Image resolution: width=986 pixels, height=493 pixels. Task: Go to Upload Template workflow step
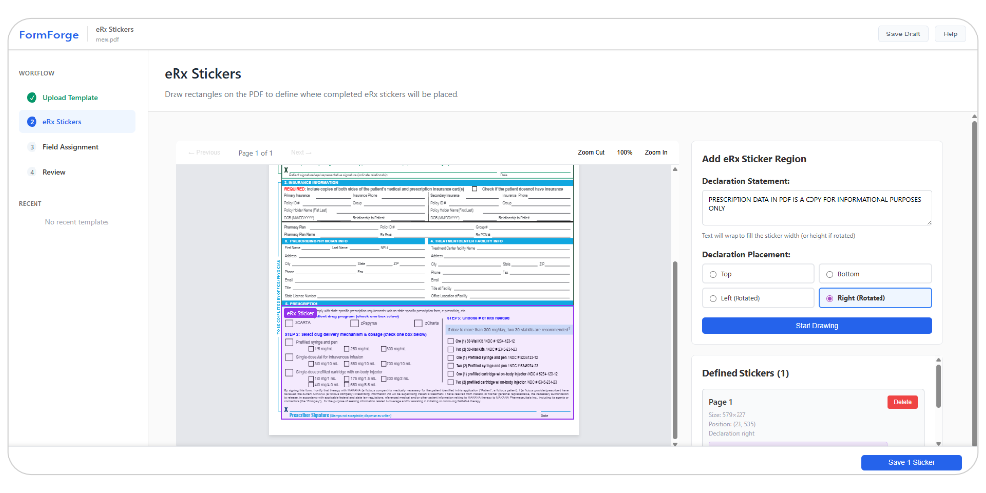[77, 98]
